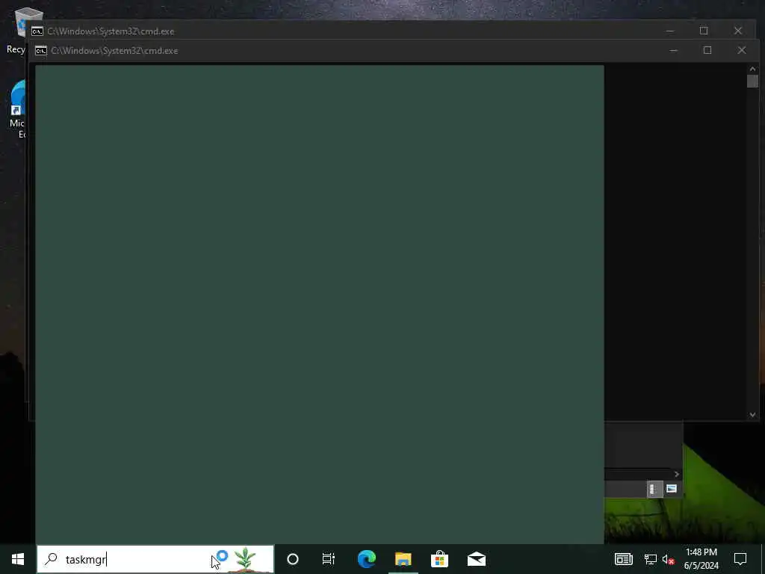Maximize the front cmd.exe window
Image resolution: width=765 pixels, height=574 pixels.
click(707, 50)
